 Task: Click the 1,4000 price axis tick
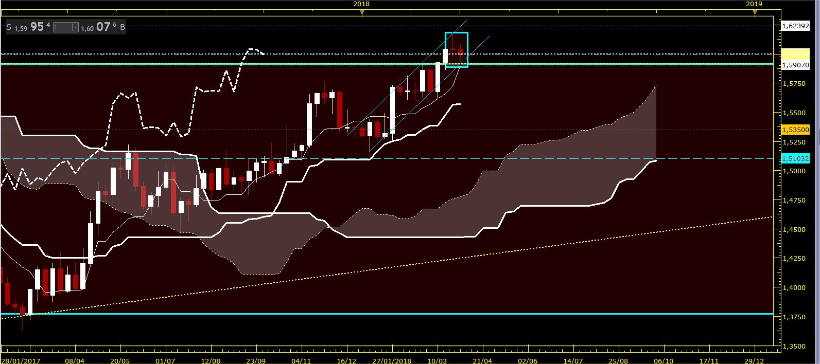pyautogui.click(x=794, y=287)
